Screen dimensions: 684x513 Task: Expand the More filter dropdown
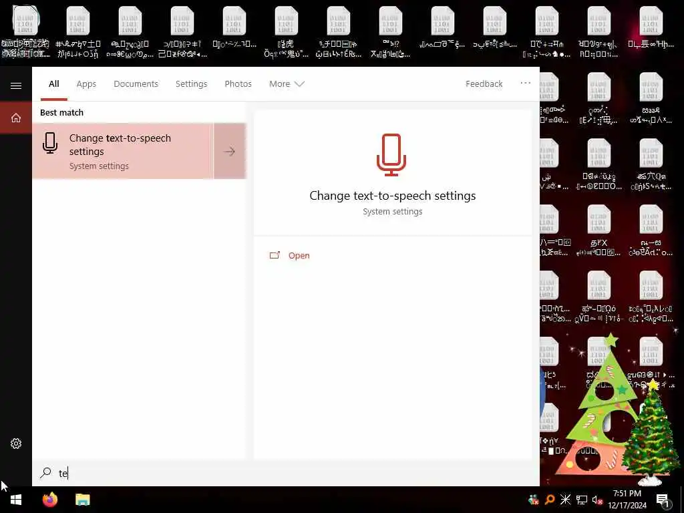click(x=287, y=83)
